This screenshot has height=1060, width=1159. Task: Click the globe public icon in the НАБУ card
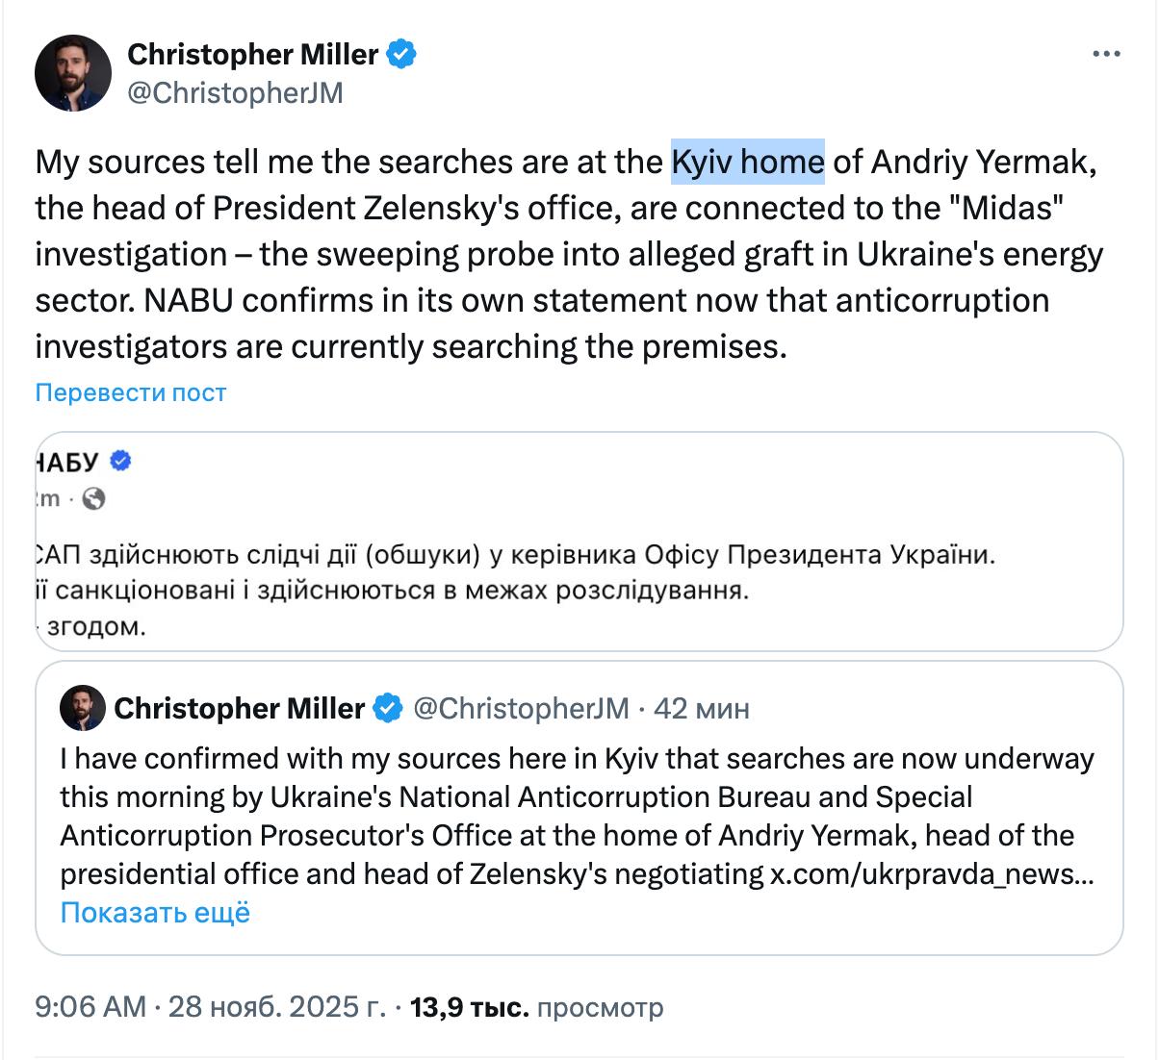pyautogui.click(x=94, y=498)
